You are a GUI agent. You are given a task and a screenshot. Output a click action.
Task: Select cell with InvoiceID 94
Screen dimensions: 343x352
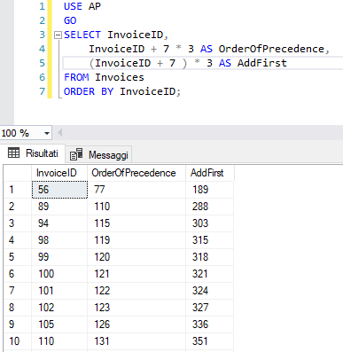click(59, 223)
